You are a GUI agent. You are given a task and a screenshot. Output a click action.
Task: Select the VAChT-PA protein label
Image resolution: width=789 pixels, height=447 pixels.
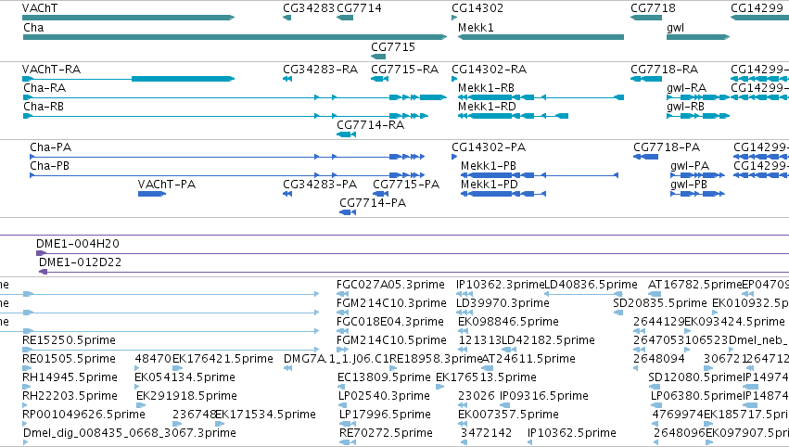tap(167, 185)
